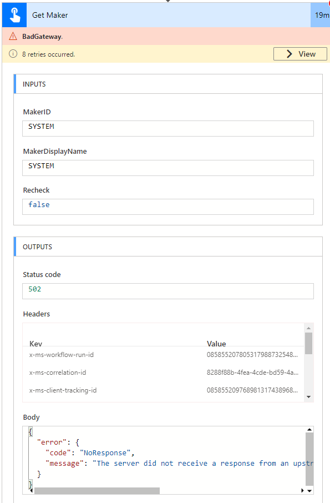Collapse the INPUTS section
This screenshot has height=503, width=330.
coord(166,84)
